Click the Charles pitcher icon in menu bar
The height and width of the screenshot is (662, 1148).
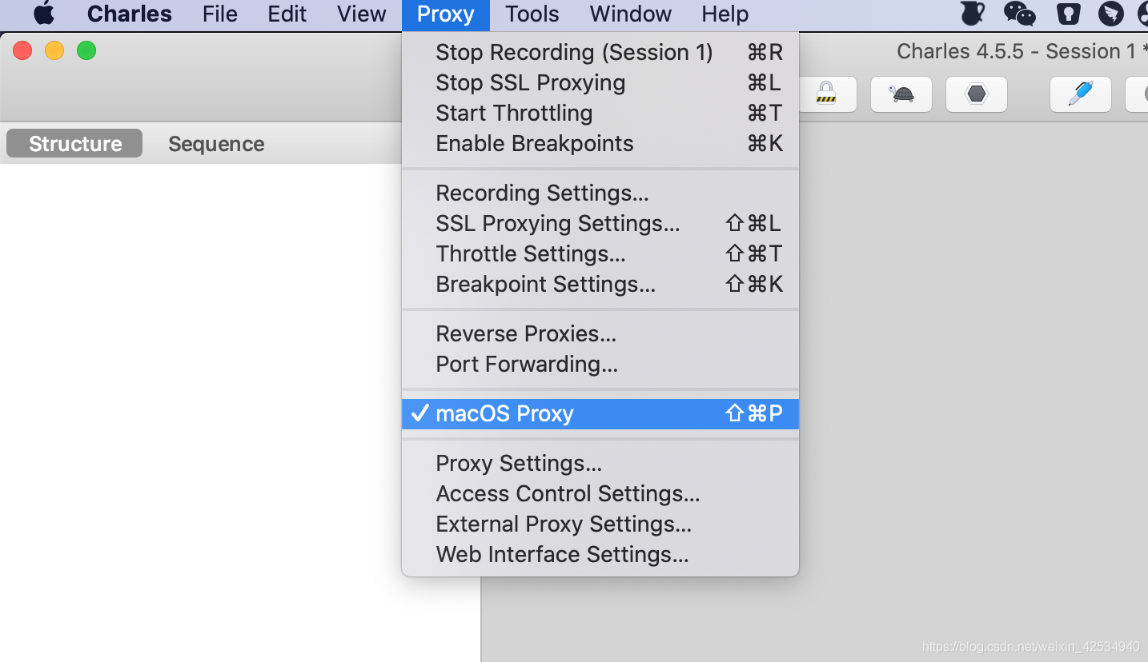point(973,14)
